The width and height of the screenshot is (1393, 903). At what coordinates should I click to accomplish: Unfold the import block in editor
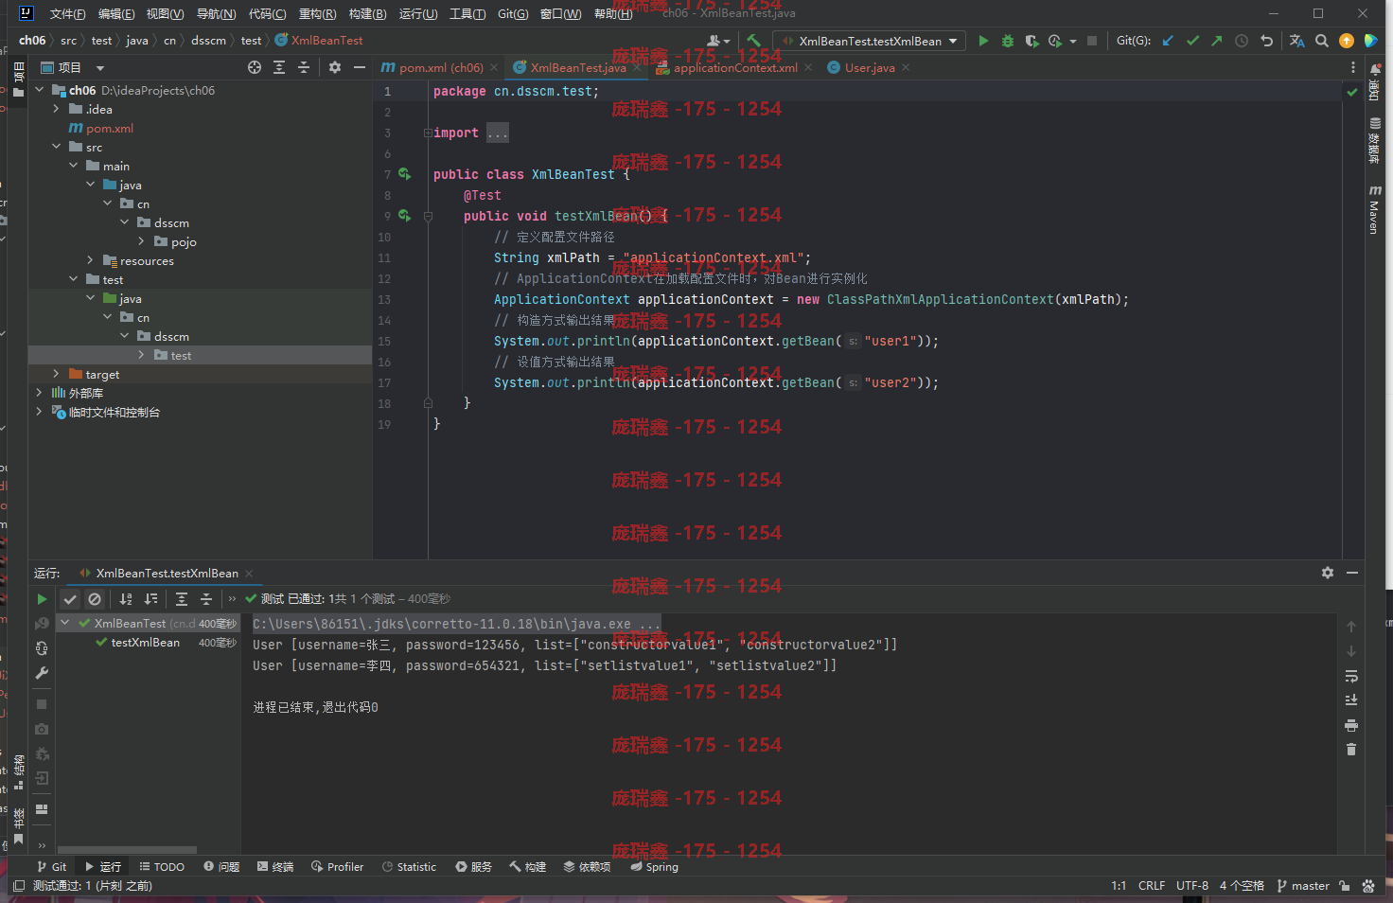click(x=427, y=133)
